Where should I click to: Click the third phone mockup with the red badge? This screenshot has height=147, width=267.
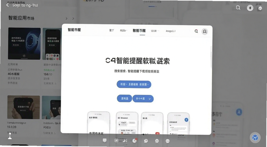(152, 123)
